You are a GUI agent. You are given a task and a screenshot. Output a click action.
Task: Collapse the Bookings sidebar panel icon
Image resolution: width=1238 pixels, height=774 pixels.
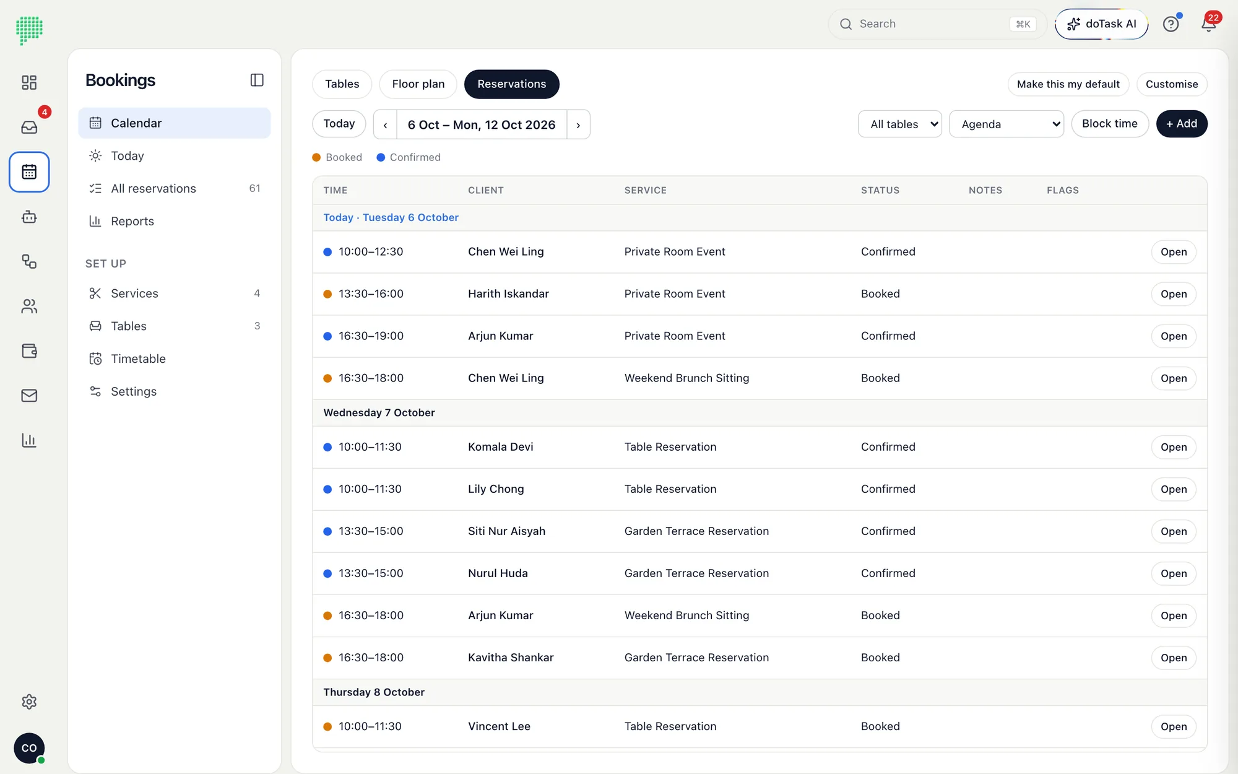coord(257,80)
